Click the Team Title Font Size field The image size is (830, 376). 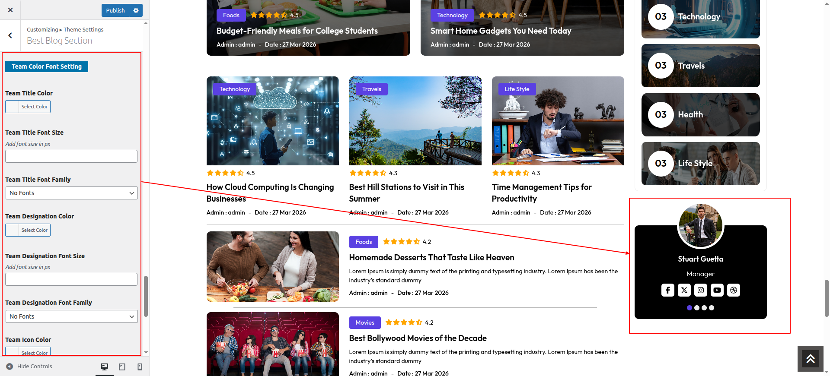pos(71,156)
